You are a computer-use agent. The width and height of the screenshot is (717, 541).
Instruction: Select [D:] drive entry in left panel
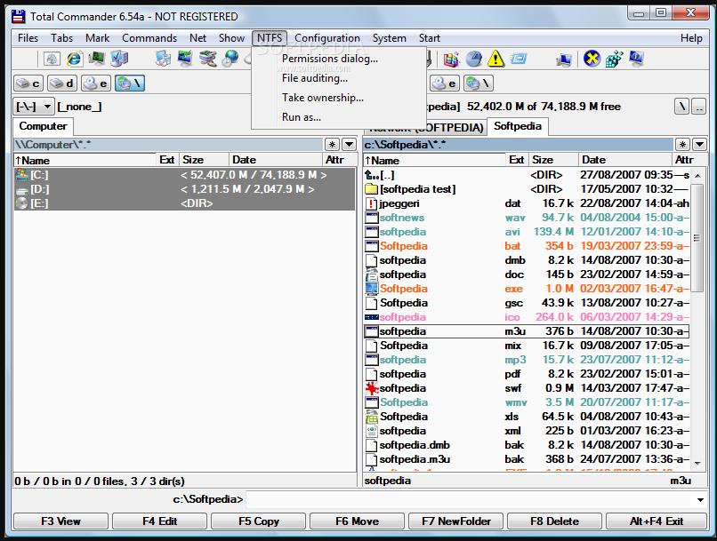coord(184,189)
